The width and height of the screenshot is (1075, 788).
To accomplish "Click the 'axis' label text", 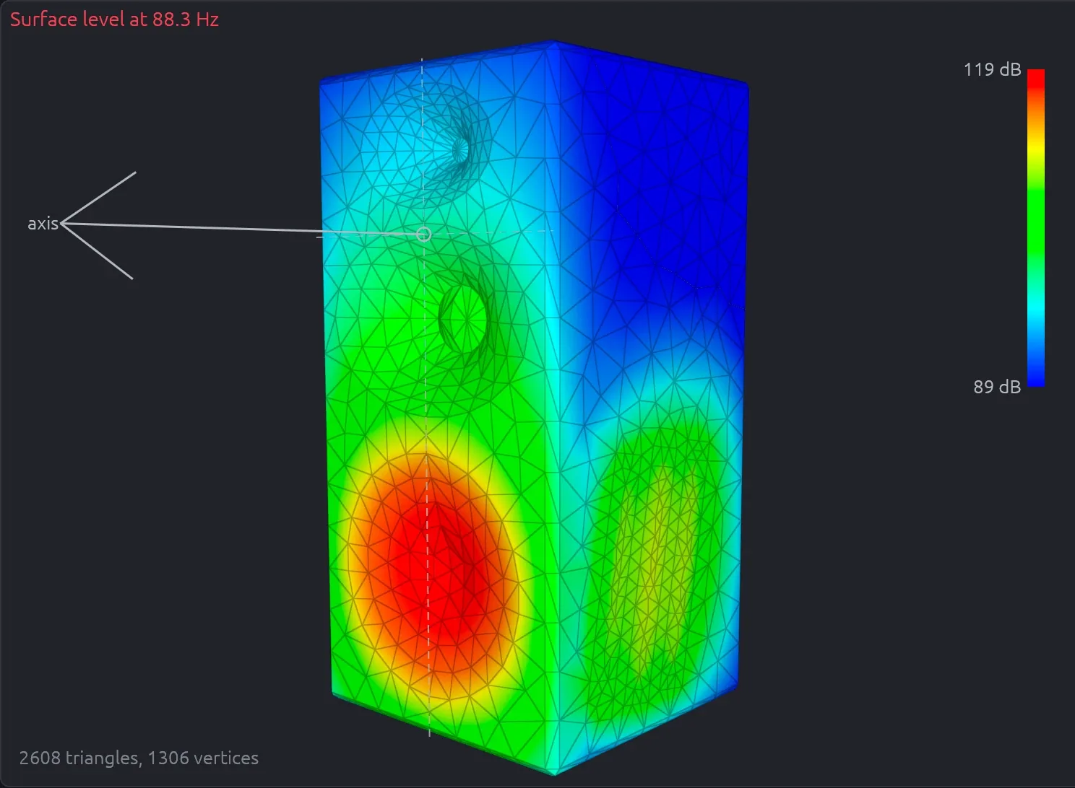I will (x=43, y=224).
